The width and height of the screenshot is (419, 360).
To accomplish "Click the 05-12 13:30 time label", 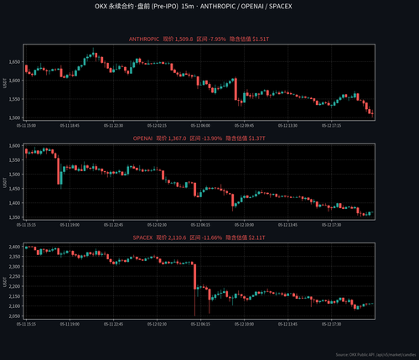I will (x=287, y=126).
